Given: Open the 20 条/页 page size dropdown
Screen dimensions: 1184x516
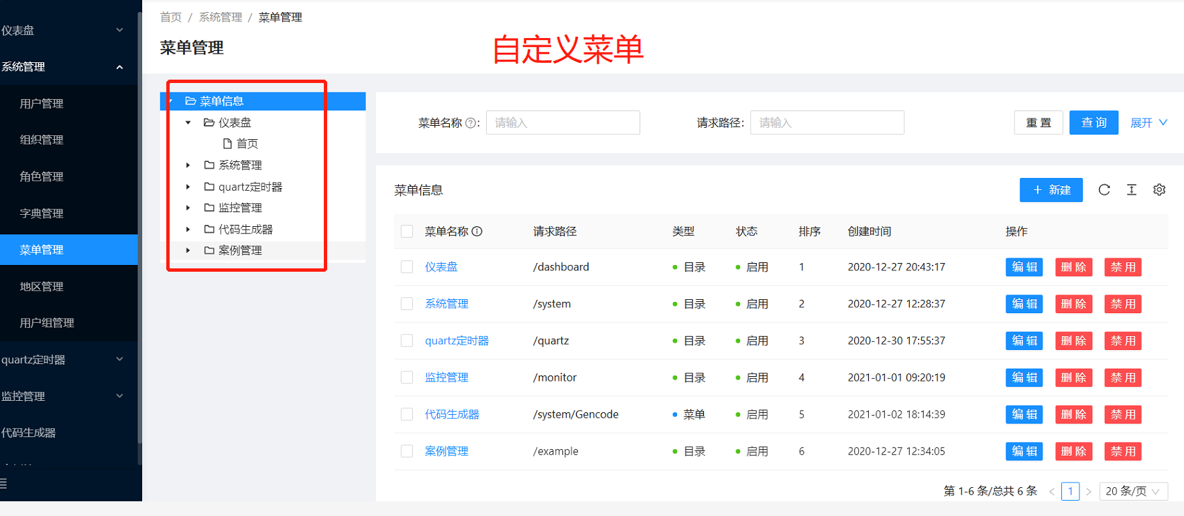Looking at the screenshot, I should [1134, 491].
